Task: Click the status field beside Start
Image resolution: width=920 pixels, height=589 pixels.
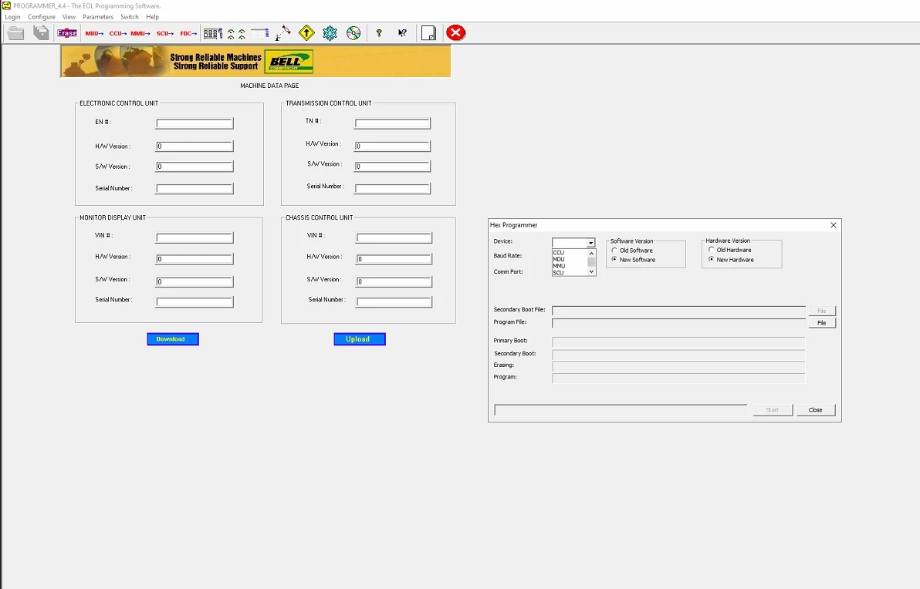Action: (x=621, y=409)
